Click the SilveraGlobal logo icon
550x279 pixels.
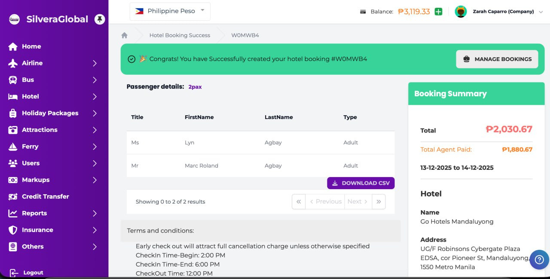coord(15,19)
